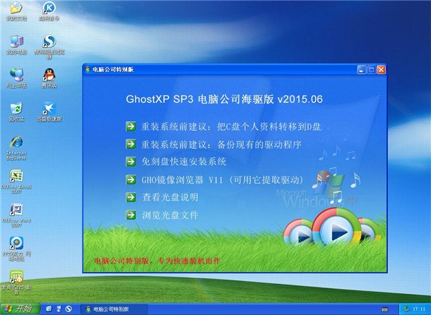Open the PPTV network TV icon

pyautogui.click(x=15, y=244)
